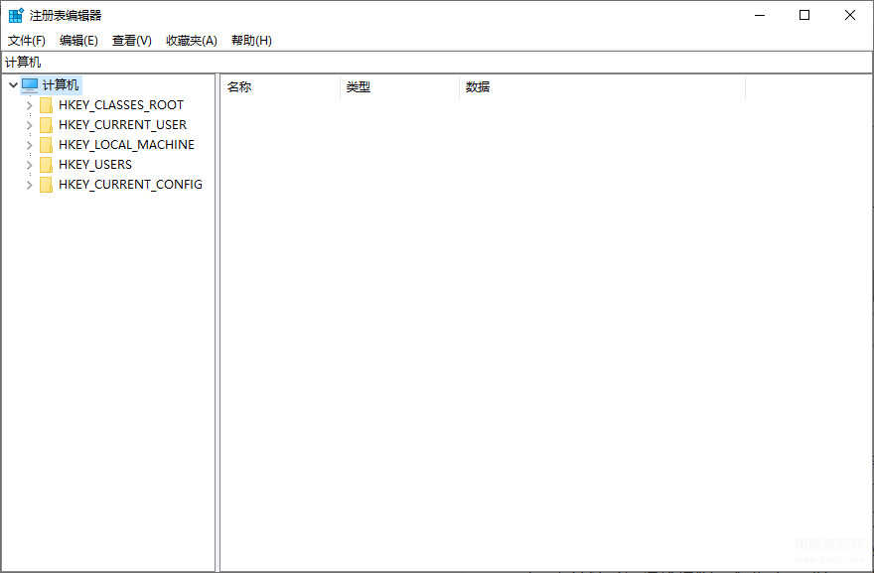Expand the HKEY_LOCAL_MACHINE key arrow
The height and width of the screenshot is (573, 874).
pyautogui.click(x=30, y=145)
